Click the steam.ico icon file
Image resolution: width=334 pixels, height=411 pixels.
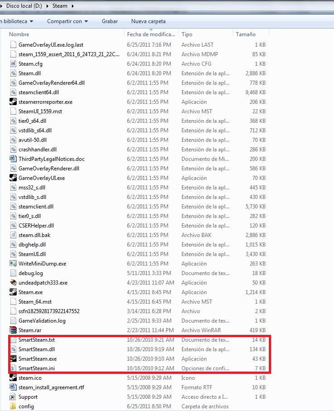click(x=13, y=378)
